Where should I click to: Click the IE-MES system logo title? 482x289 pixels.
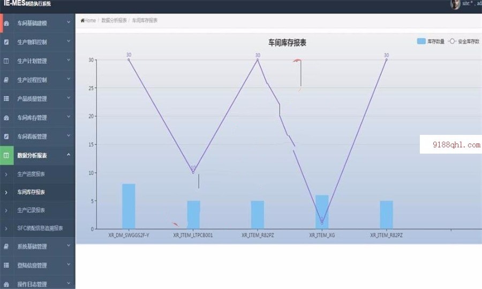(x=27, y=3)
